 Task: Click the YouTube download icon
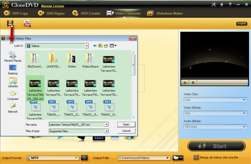pyautogui.click(x=27, y=23)
